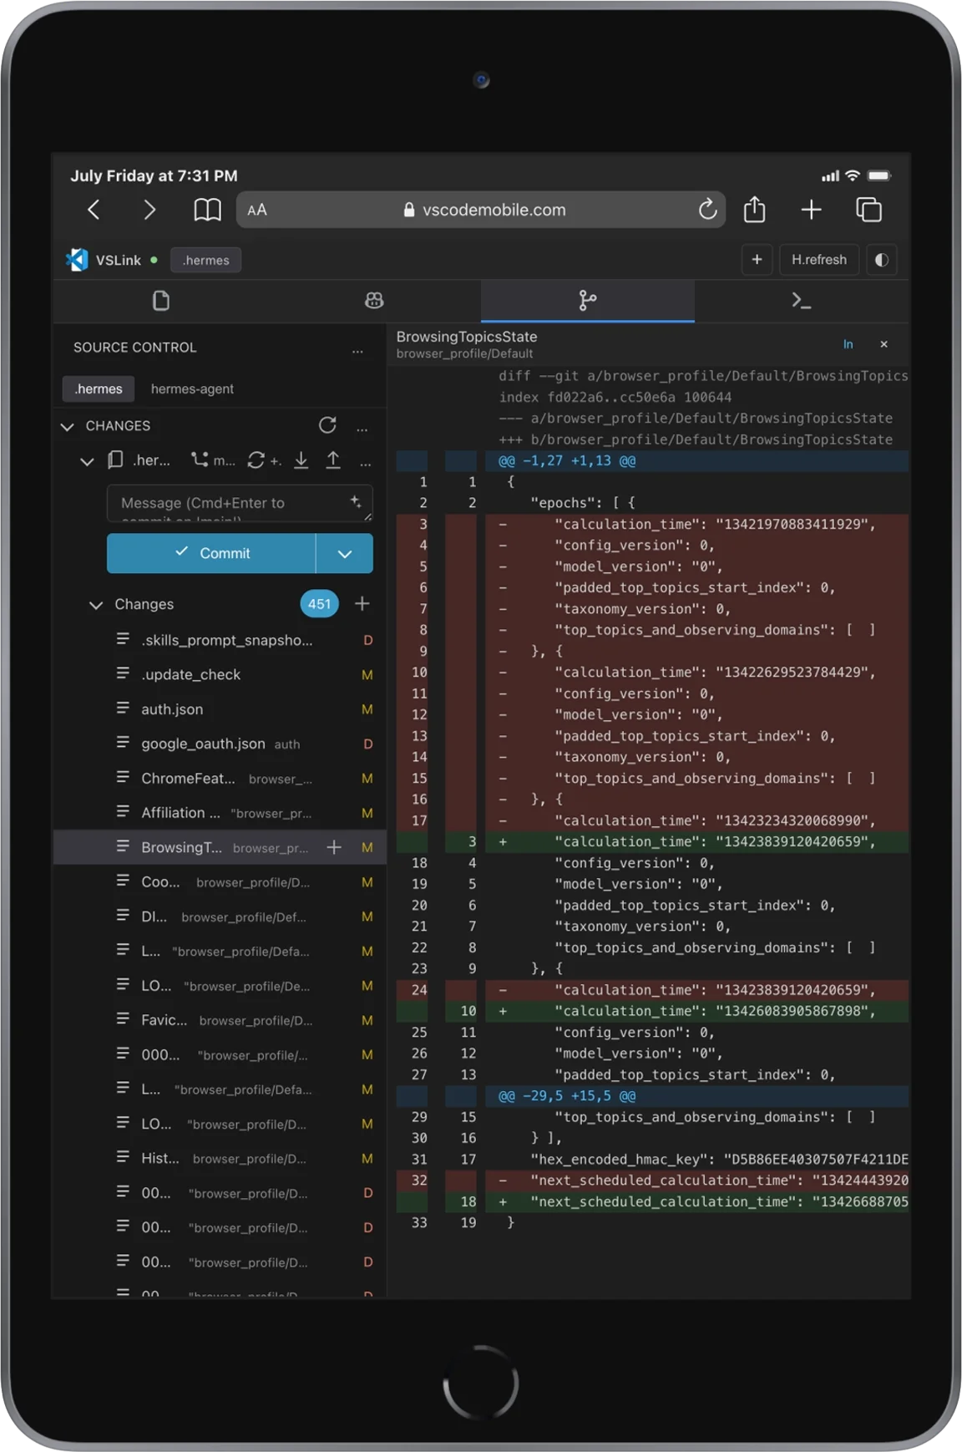
Task: Collapse the CHANGES section
Action: point(68,427)
